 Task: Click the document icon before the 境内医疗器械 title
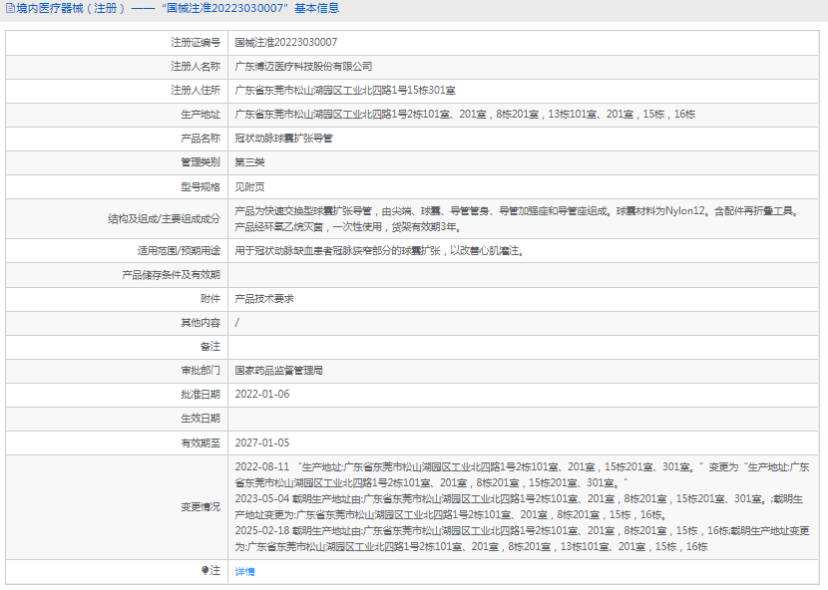click(10, 8)
